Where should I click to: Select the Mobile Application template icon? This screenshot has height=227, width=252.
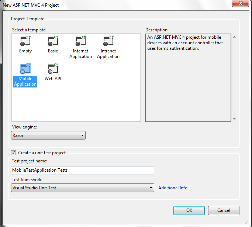point(25,69)
